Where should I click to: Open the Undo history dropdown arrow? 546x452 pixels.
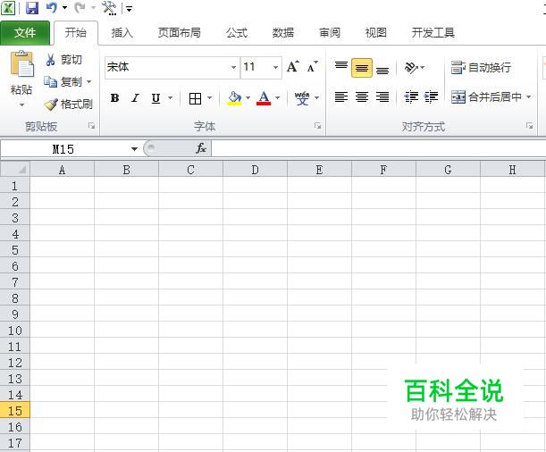click(x=64, y=8)
